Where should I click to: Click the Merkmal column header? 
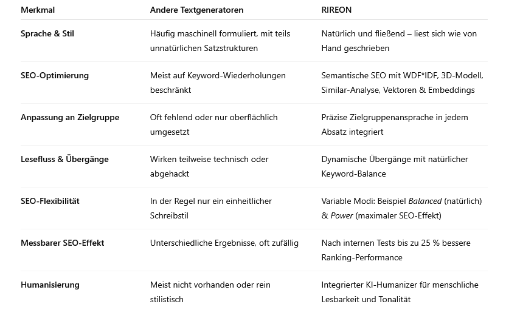tap(37, 10)
